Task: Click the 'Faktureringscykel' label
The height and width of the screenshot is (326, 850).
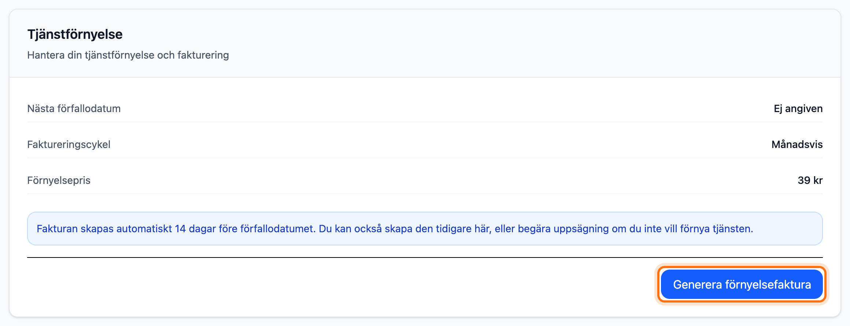Action: (x=69, y=144)
